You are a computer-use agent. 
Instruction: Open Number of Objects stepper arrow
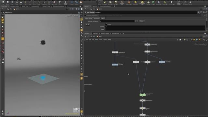pyautogui.click(x=136, y=21)
